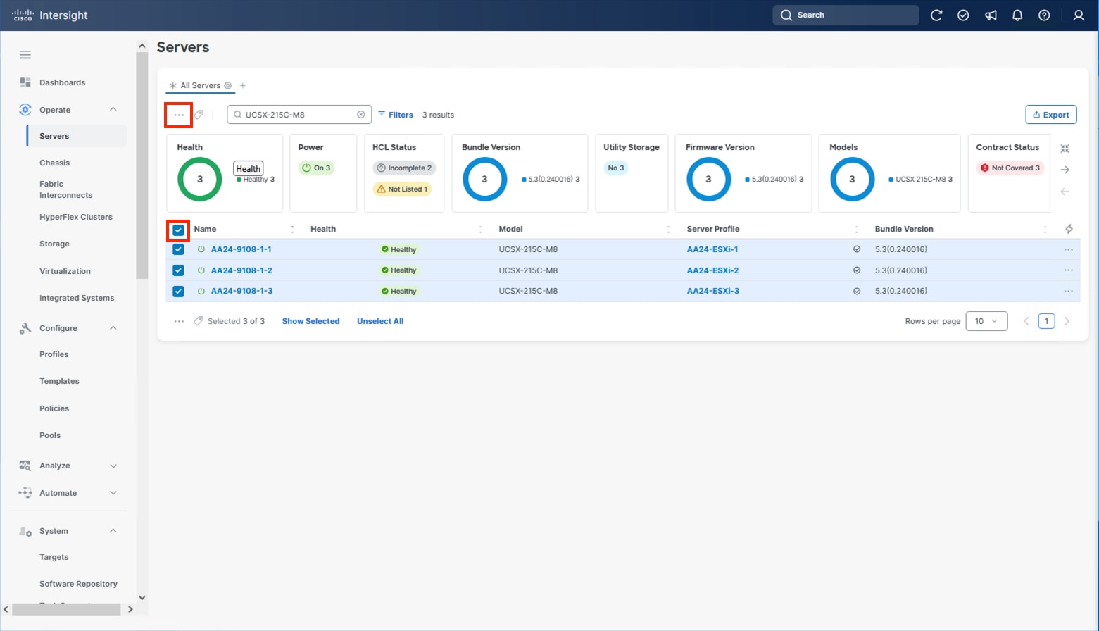Open the notifications bell
The height and width of the screenshot is (631, 1099).
click(x=1017, y=15)
